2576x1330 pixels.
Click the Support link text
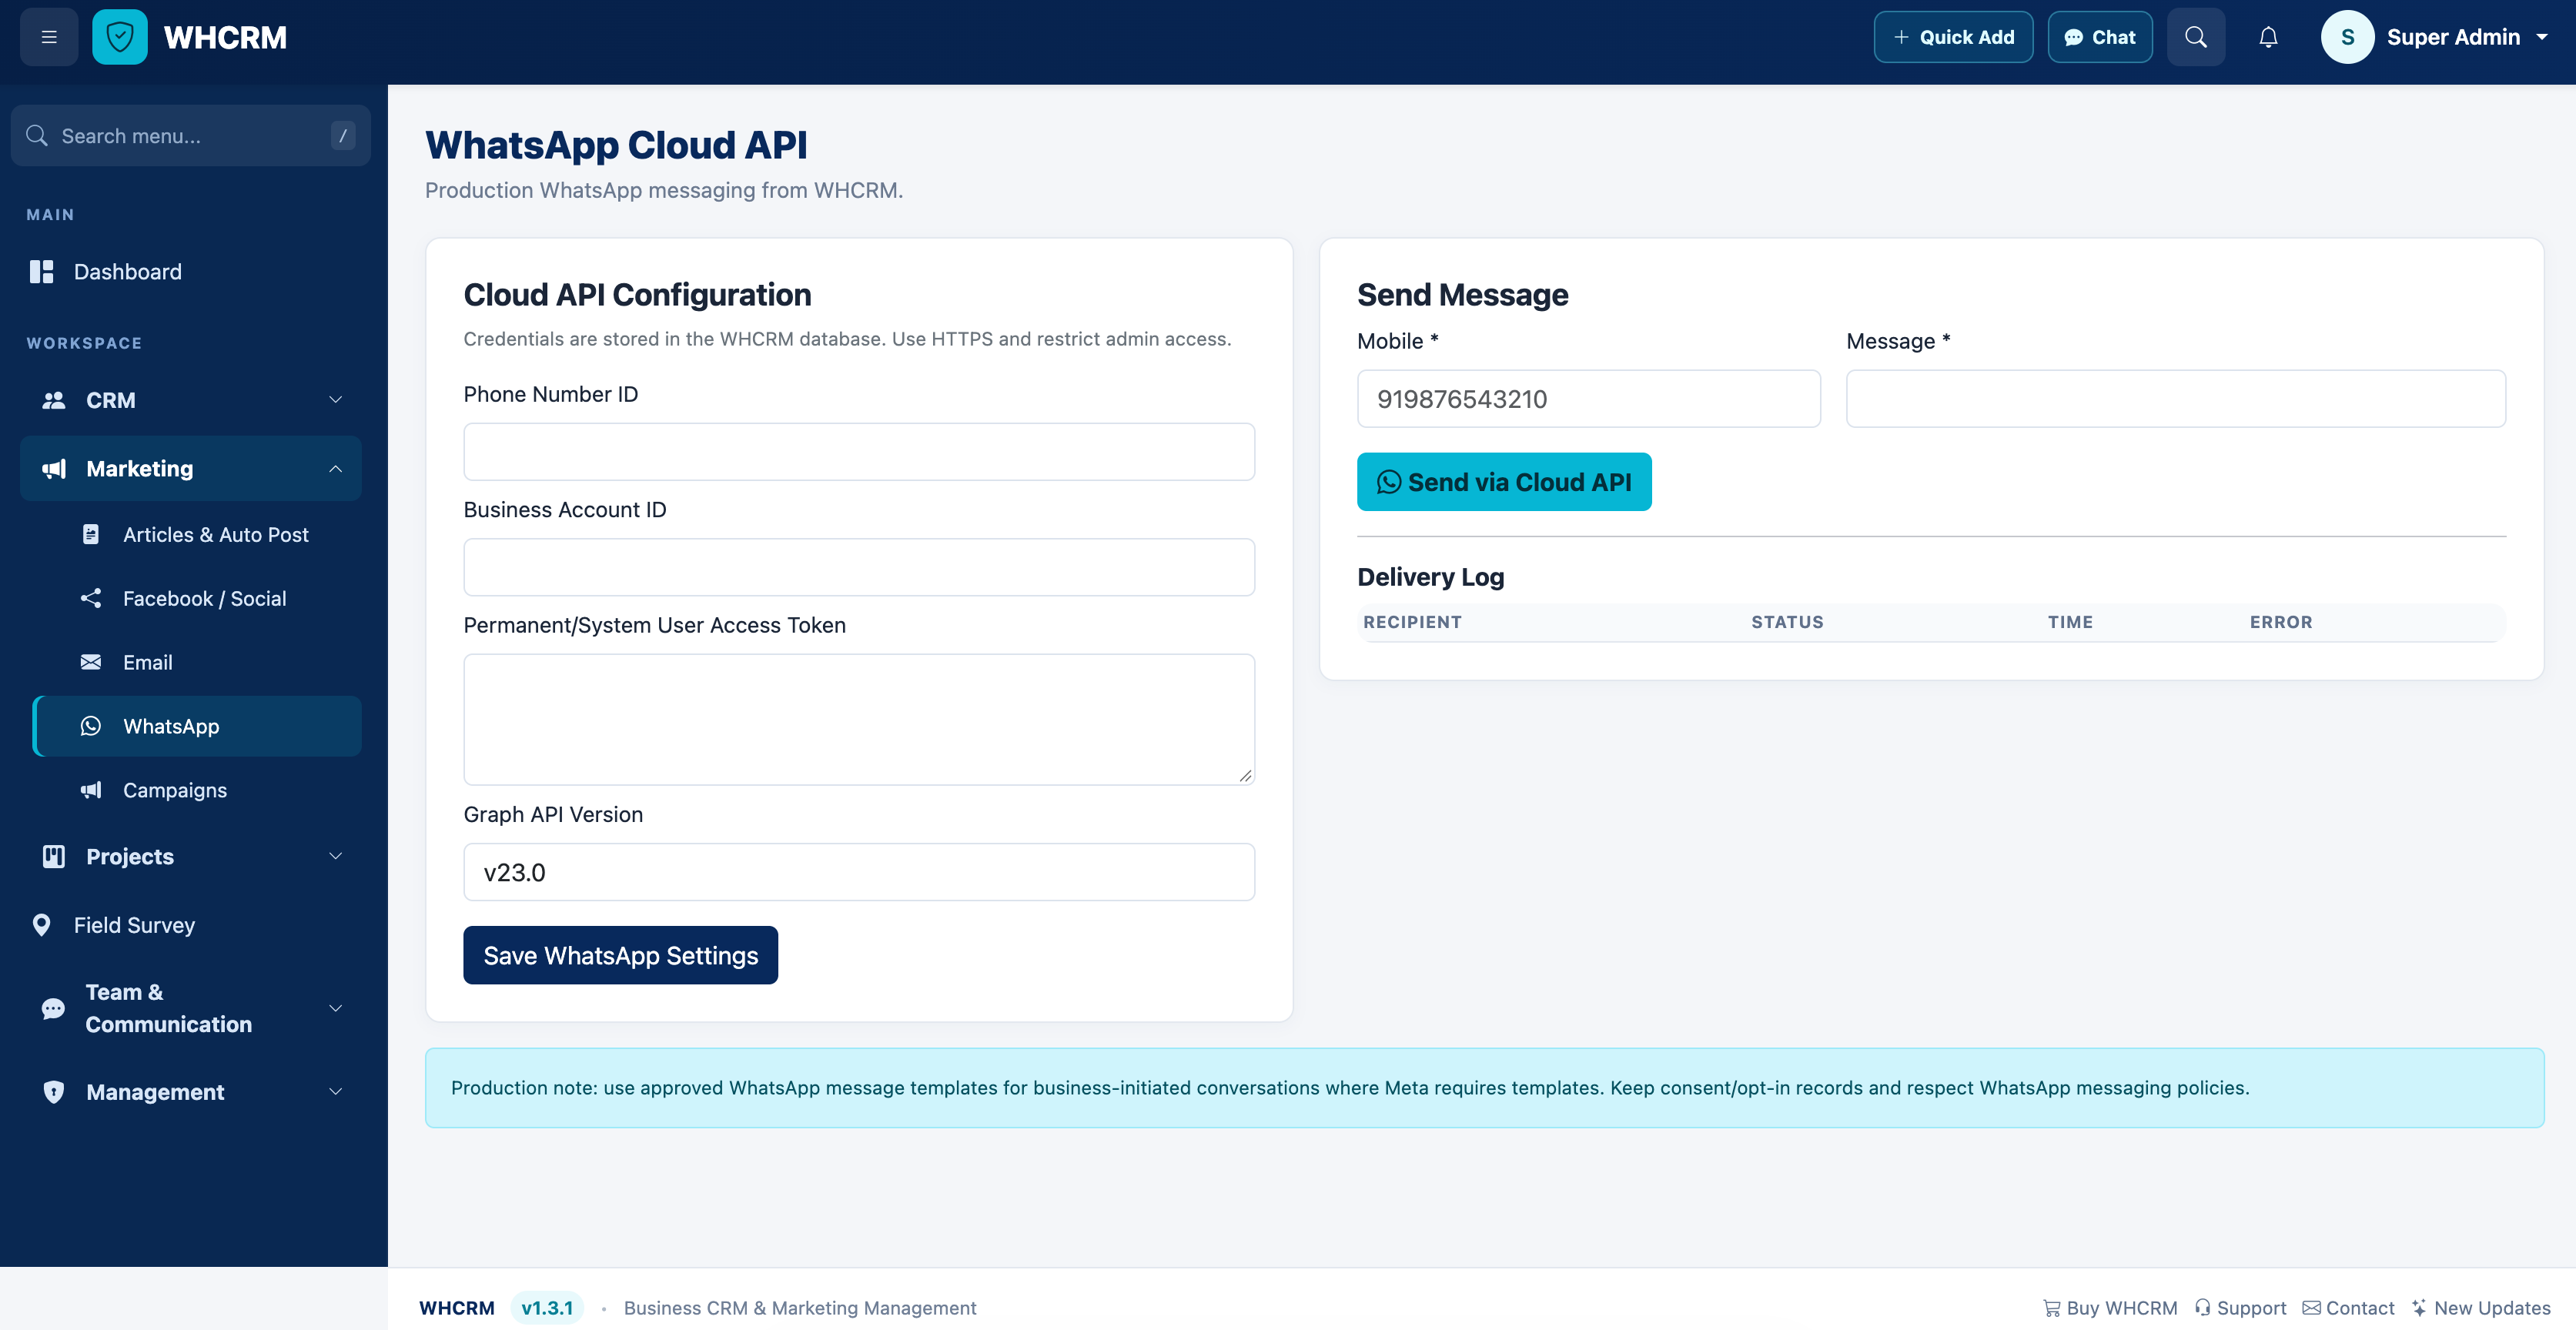pyautogui.click(x=2251, y=1308)
